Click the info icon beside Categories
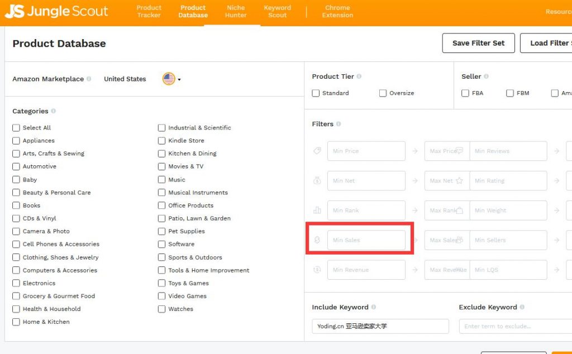The width and height of the screenshot is (572, 354). click(54, 111)
